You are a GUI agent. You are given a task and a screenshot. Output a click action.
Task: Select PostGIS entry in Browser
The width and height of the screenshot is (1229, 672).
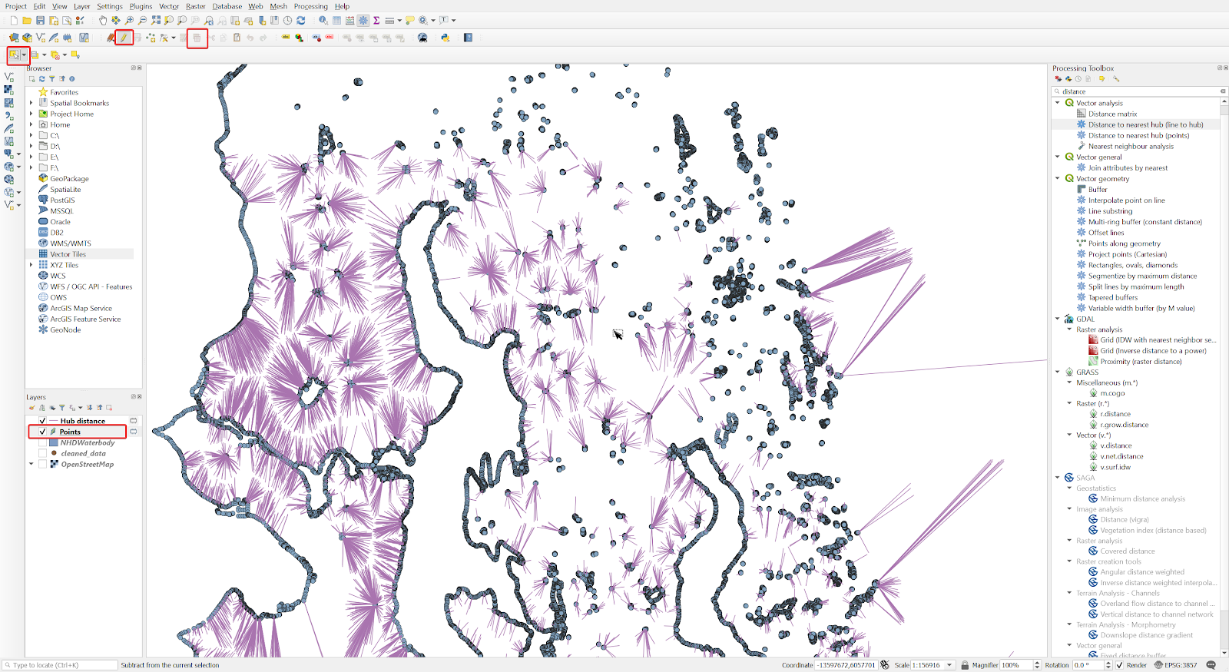pyautogui.click(x=62, y=200)
